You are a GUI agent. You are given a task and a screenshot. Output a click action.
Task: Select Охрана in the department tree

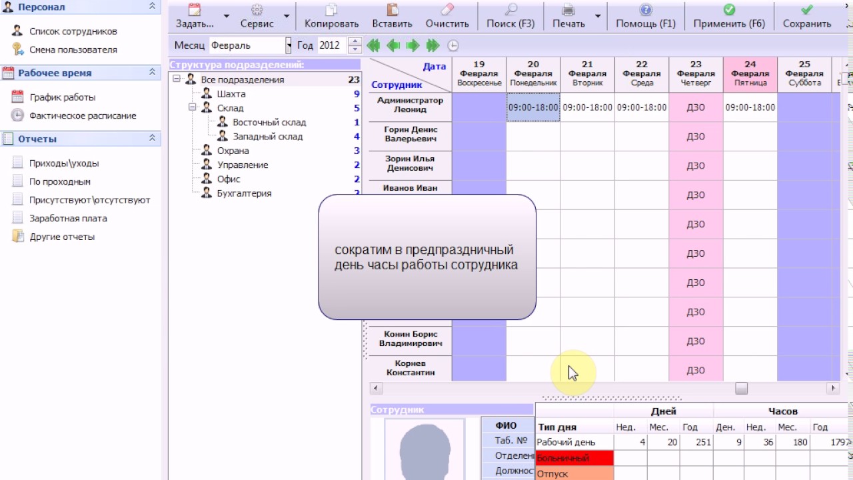(x=233, y=151)
